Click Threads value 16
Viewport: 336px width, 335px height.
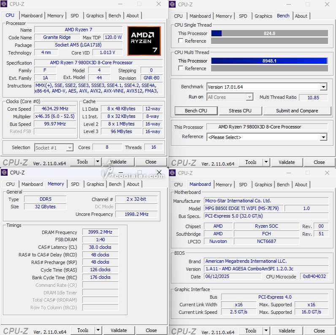(153, 147)
